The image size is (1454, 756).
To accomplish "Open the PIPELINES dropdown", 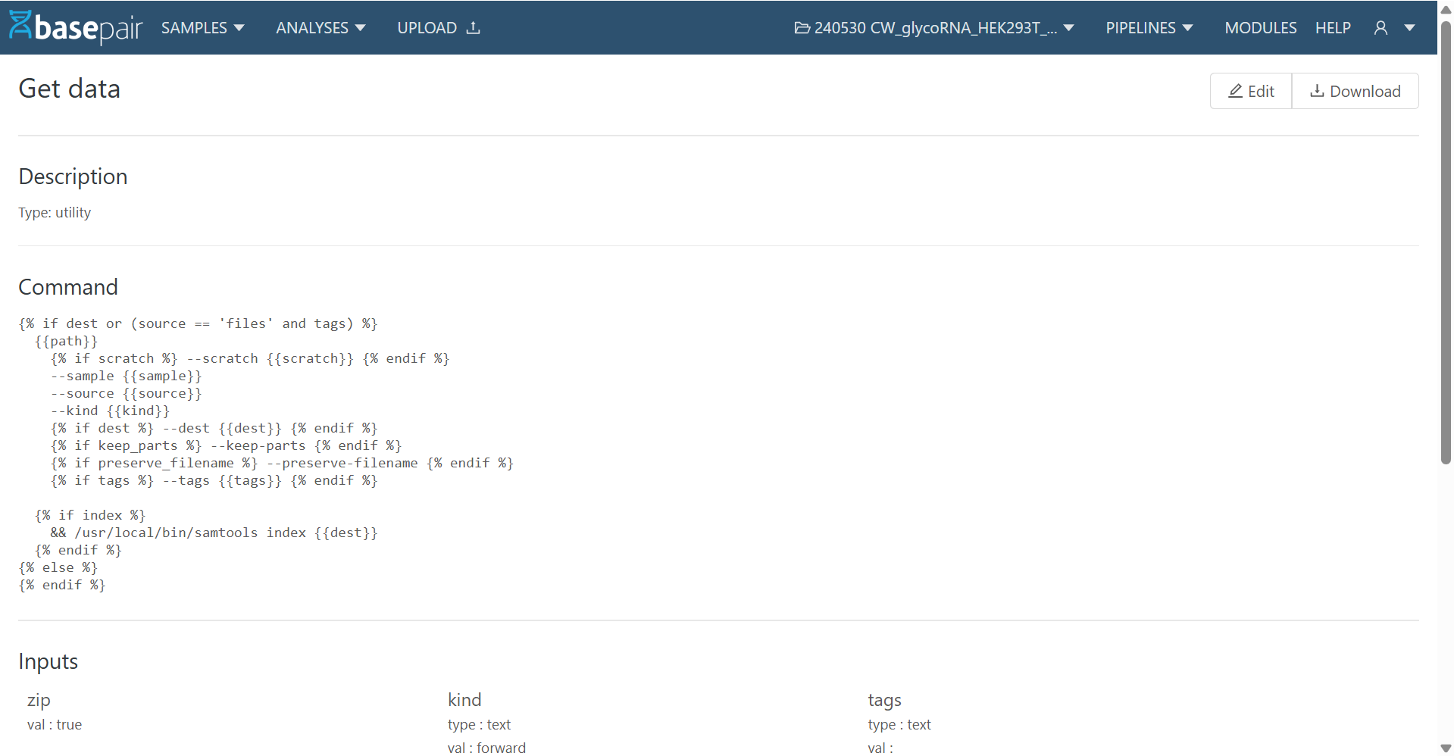I will click(1148, 27).
